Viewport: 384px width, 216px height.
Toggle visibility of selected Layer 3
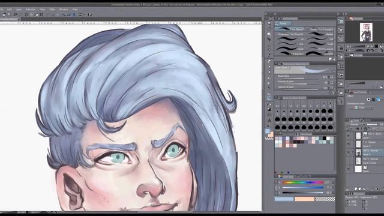[348, 152]
